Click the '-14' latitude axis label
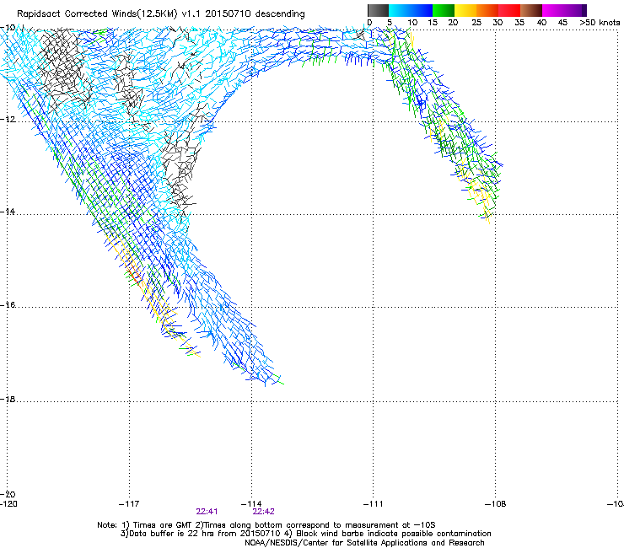 (x=8, y=212)
